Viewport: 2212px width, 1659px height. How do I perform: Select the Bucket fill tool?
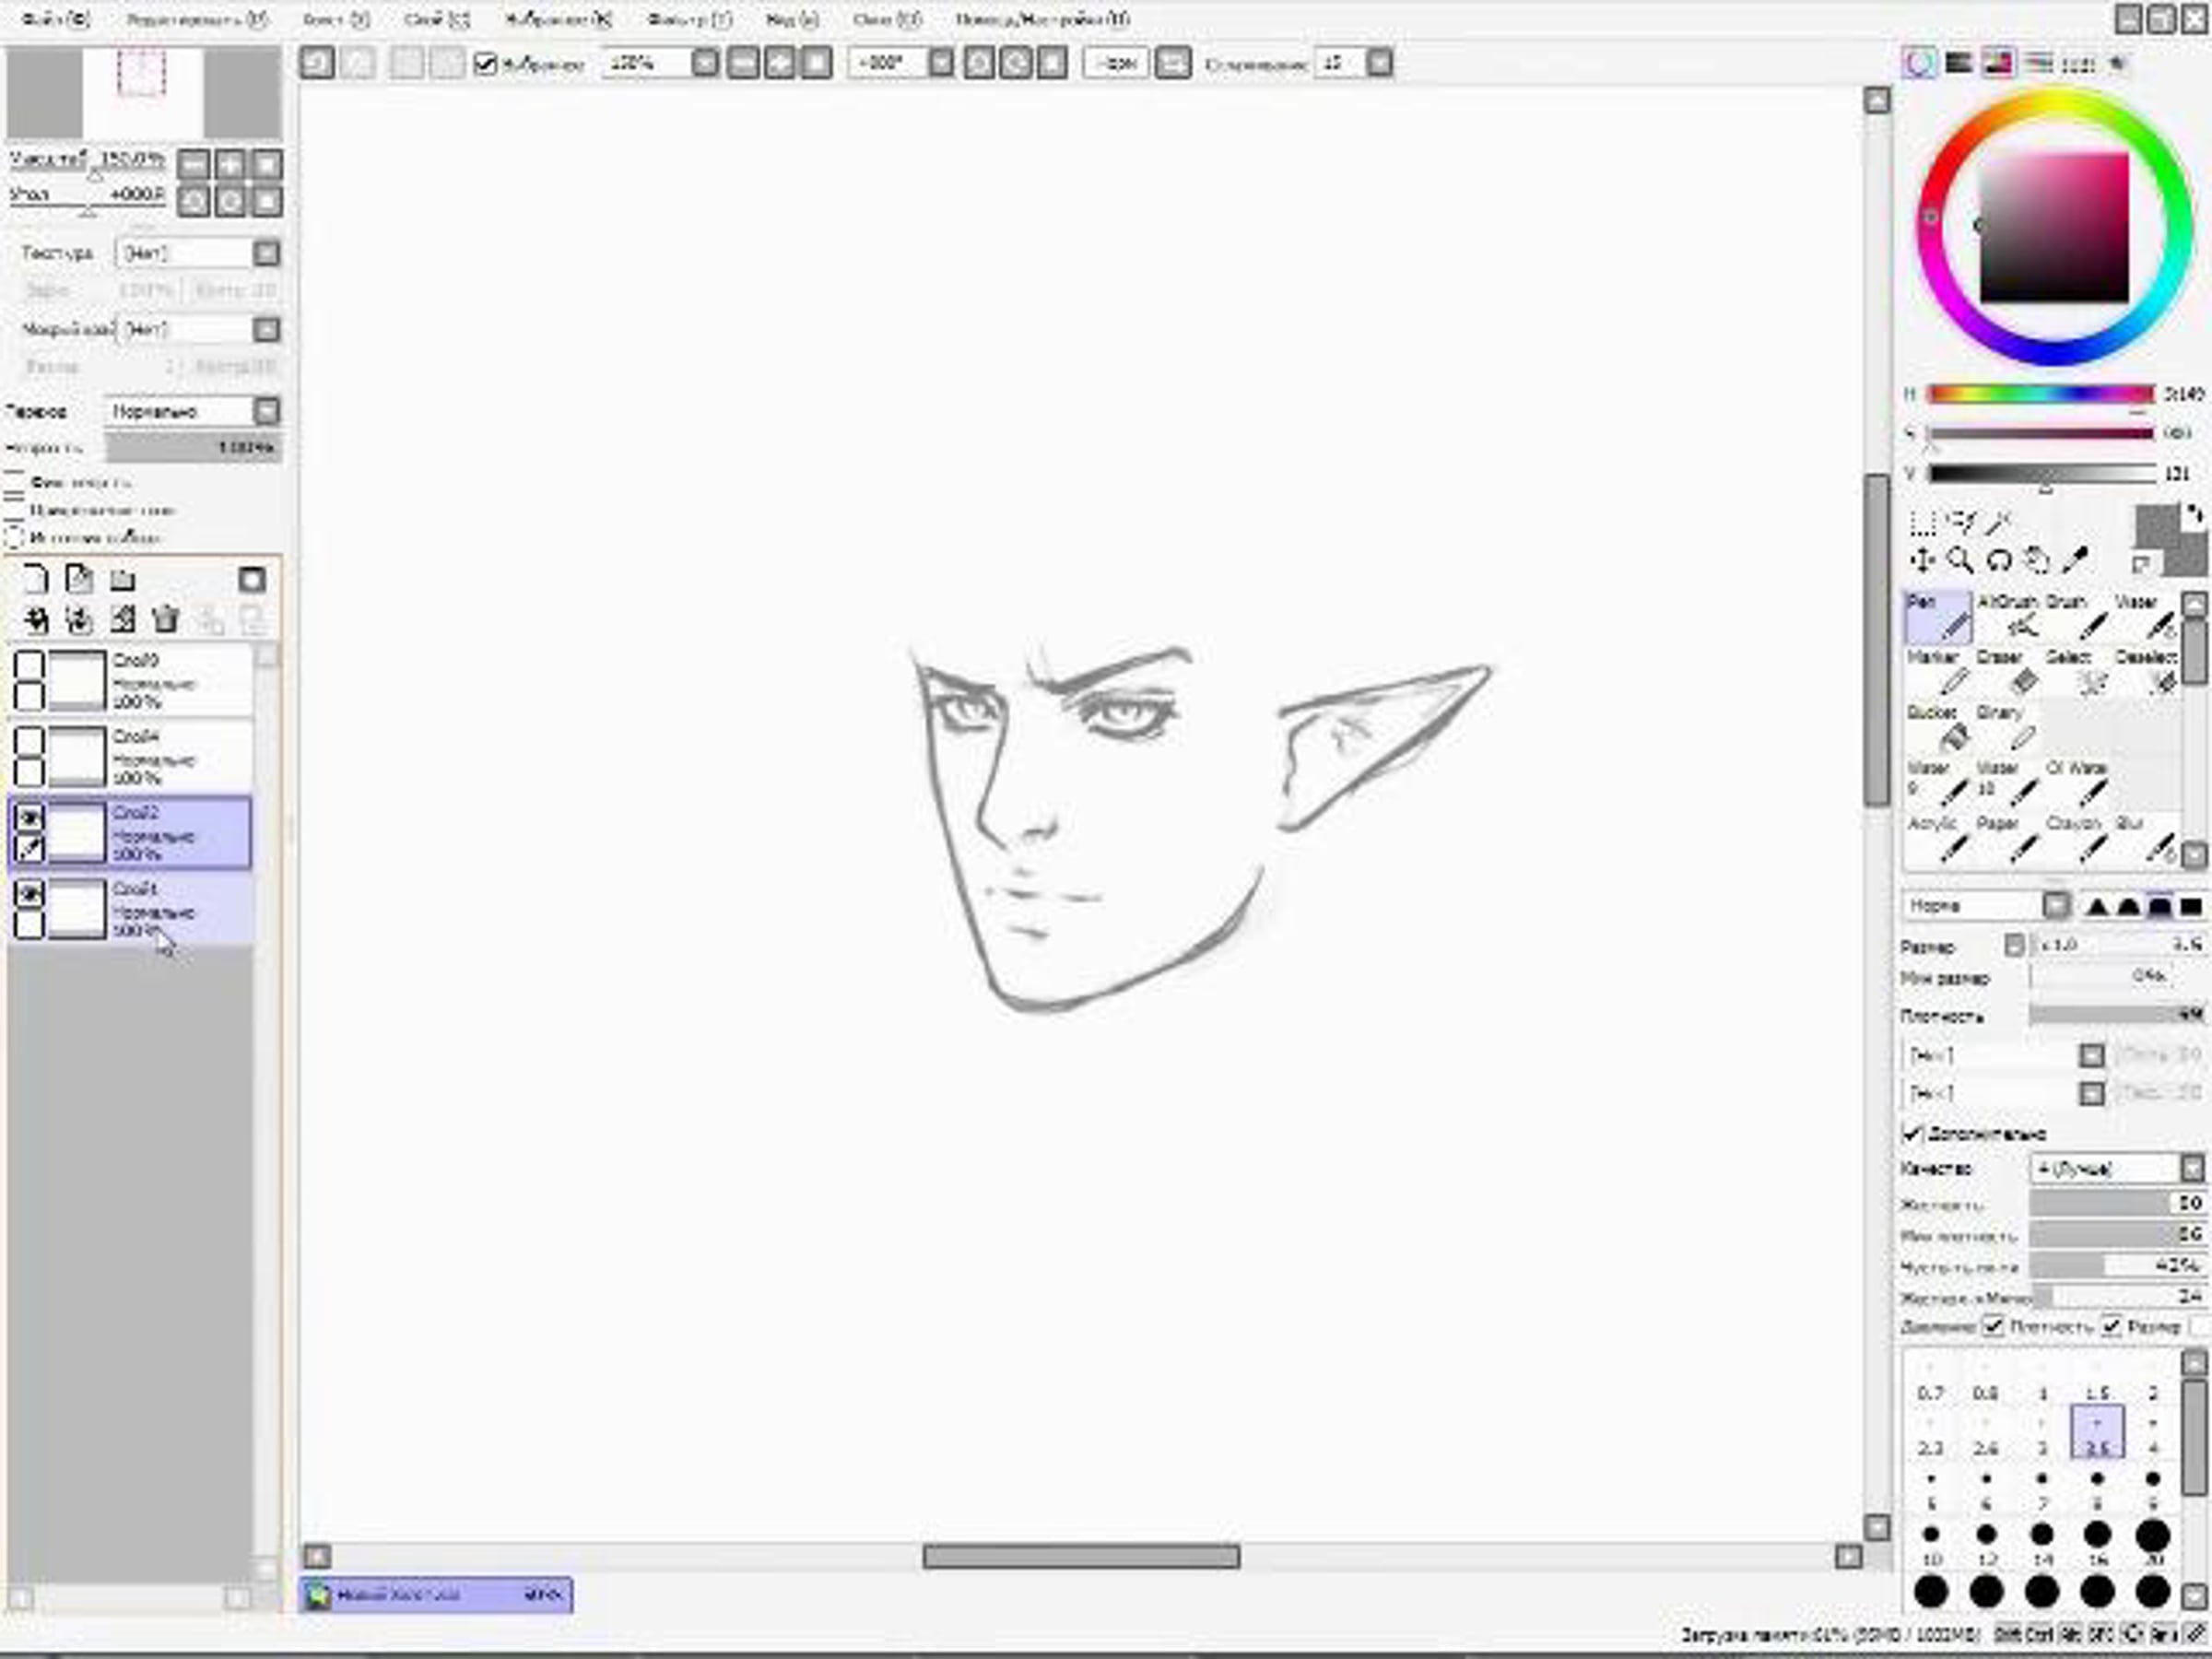(1952, 737)
